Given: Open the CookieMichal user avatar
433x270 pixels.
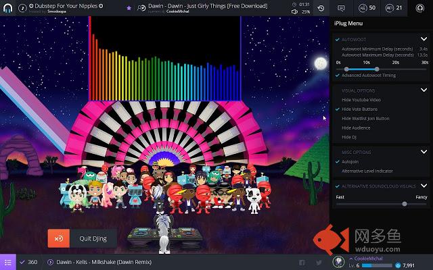Looking at the screenshot, I should tap(338, 261).
